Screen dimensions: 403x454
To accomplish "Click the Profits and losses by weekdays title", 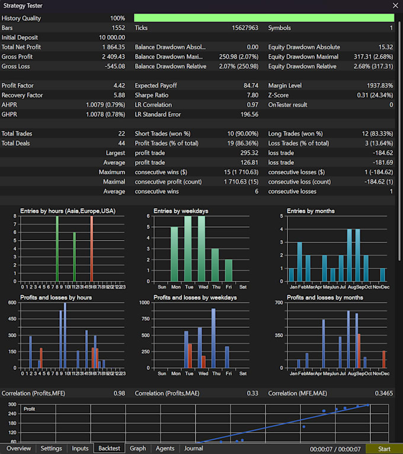I will click(195, 298).
